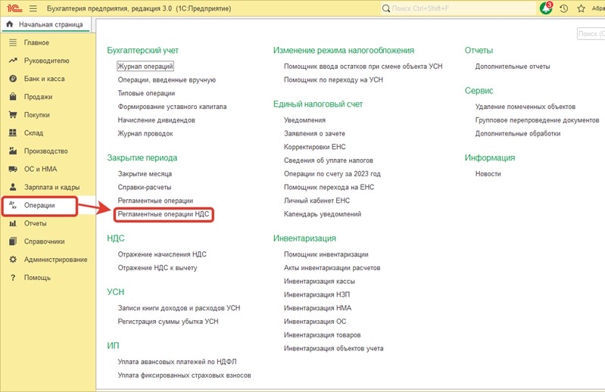Open the Администрирование section

[55, 260]
